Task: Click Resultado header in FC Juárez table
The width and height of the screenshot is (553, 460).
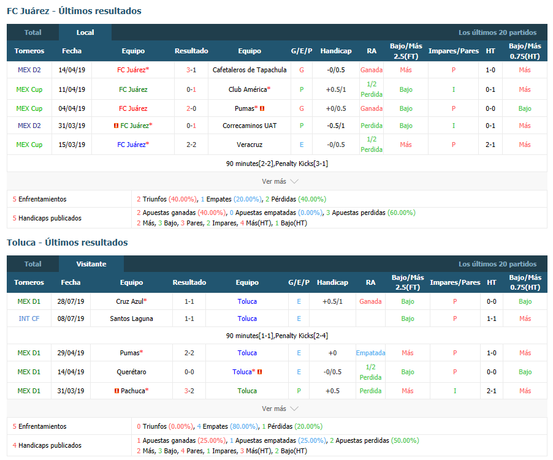Action: [191, 51]
